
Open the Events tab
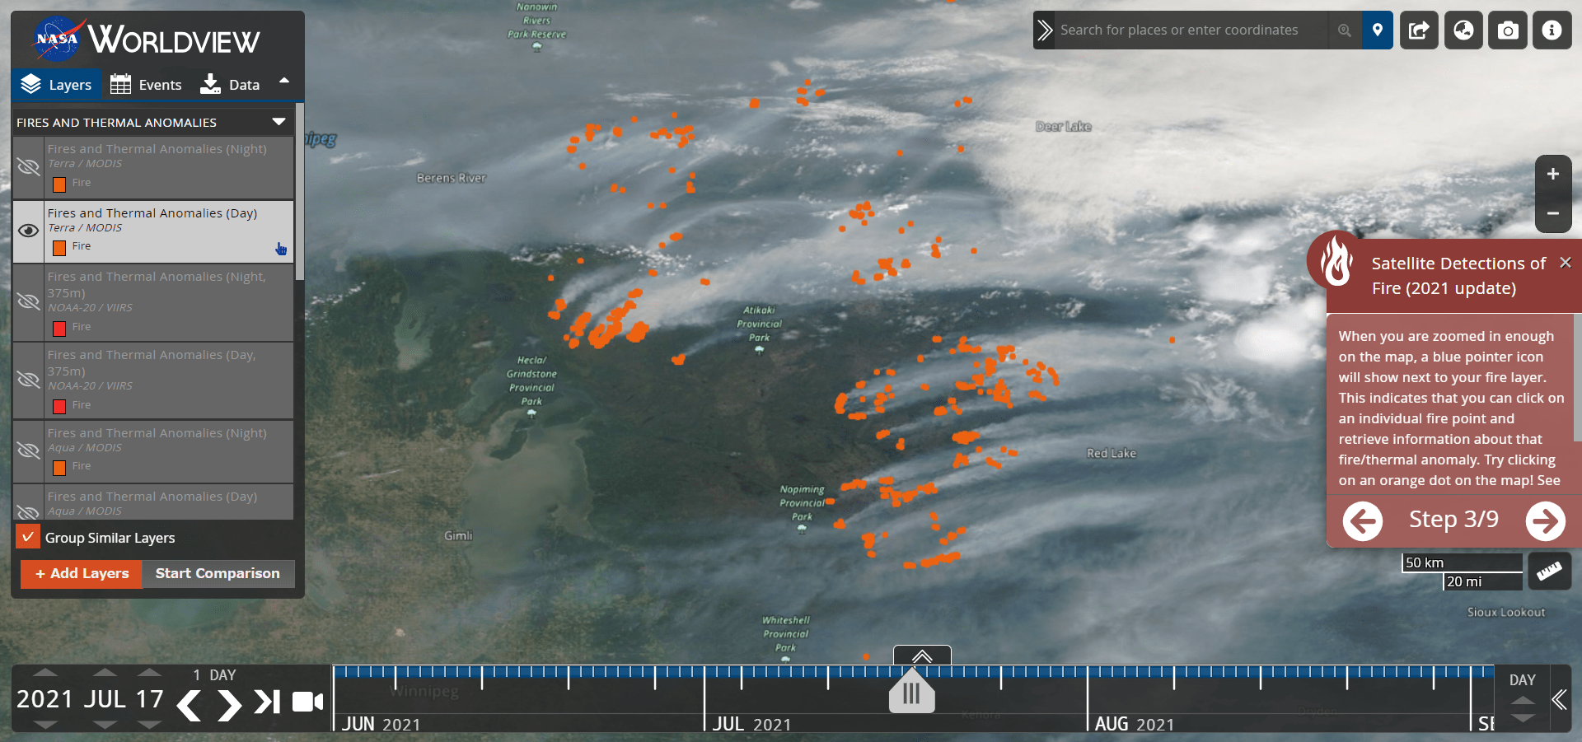point(146,84)
